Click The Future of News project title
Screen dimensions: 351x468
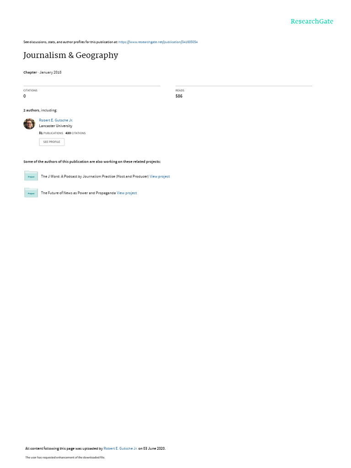pyautogui.click(x=78, y=193)
